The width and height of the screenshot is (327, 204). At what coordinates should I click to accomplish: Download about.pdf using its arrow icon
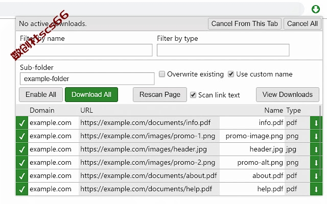pos(316,176)
